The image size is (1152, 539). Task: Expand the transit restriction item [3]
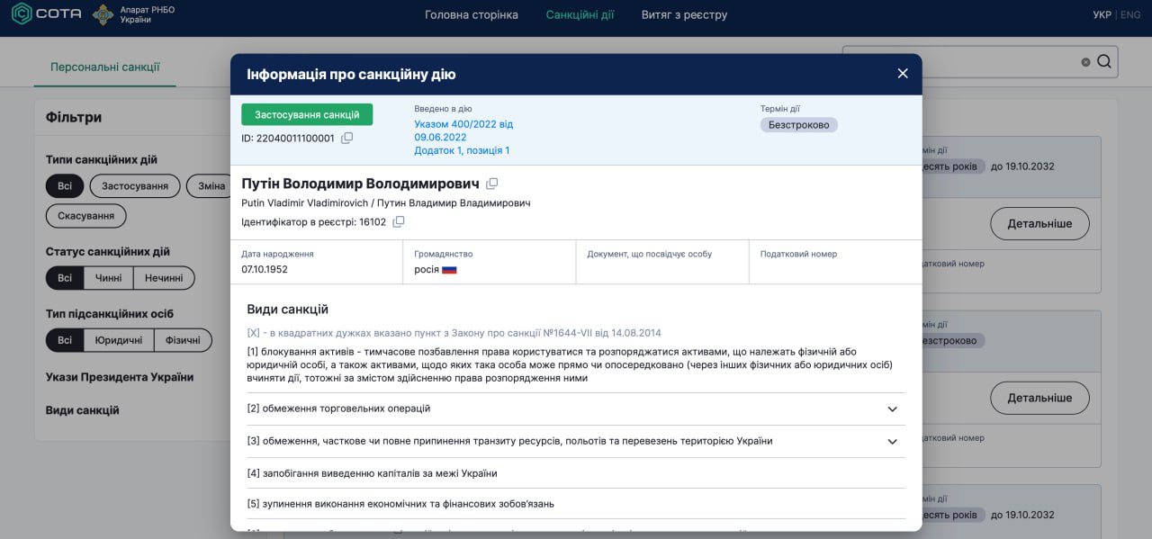pyautogui.click(x=892, y=442)
